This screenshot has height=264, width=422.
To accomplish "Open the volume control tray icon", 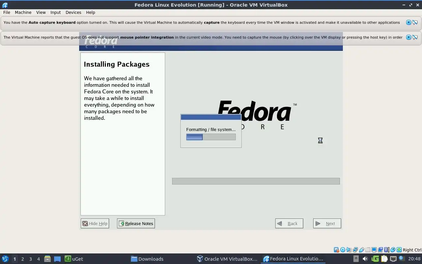I will pos(365,259).
